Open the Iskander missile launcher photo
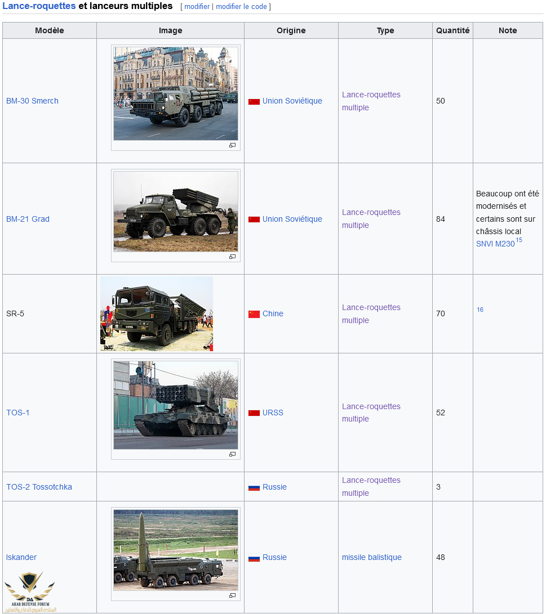The image size is (546, 614). pyautogui.click(x=176, y=550)
